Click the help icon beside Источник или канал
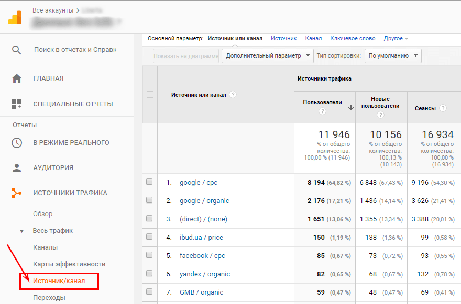 click(233, 95)
